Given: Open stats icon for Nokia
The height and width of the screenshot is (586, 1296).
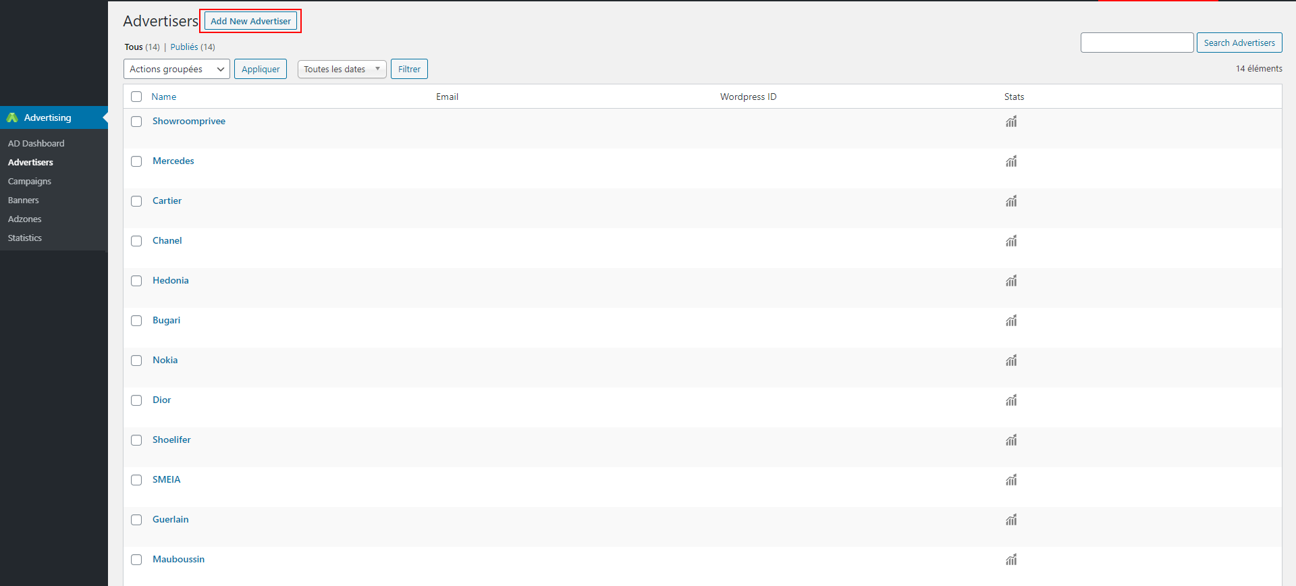Looking at the screenshot, I should 1011,361.
